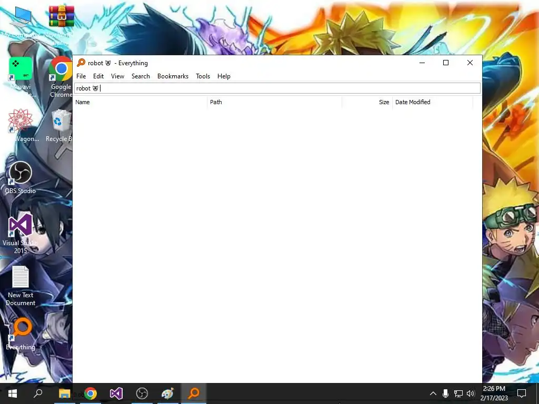Image resolution: width=539 pixels, height=404 pixels.
Task: Open network status tray icon
Action: (458, 393)
